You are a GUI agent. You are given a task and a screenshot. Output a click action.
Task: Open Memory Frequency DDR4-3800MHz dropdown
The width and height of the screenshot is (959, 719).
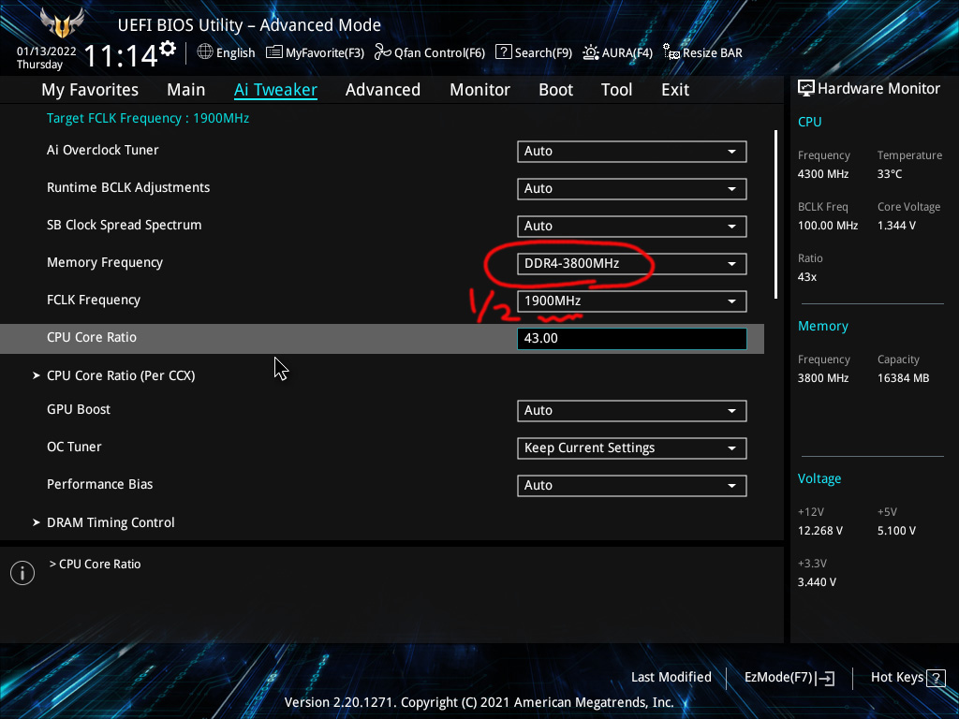pyautogui.click(x=632, y=263)
